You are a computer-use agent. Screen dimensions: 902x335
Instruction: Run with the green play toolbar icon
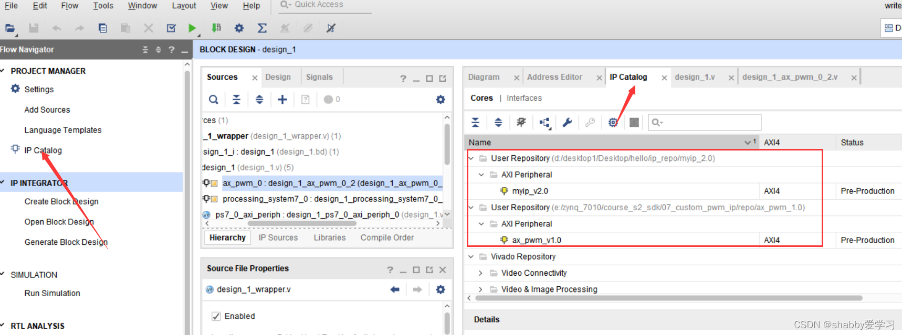click(x=192, y=28)
